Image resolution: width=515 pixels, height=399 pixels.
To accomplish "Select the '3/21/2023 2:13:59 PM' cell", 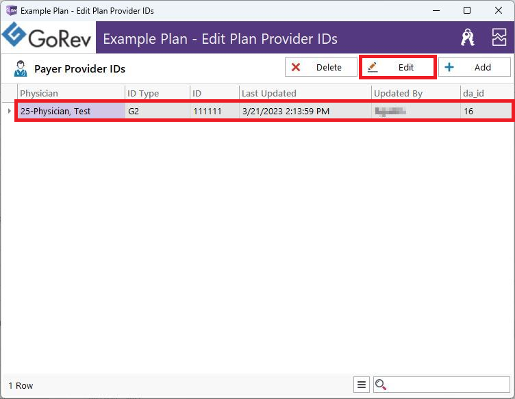I will (305, 111).
